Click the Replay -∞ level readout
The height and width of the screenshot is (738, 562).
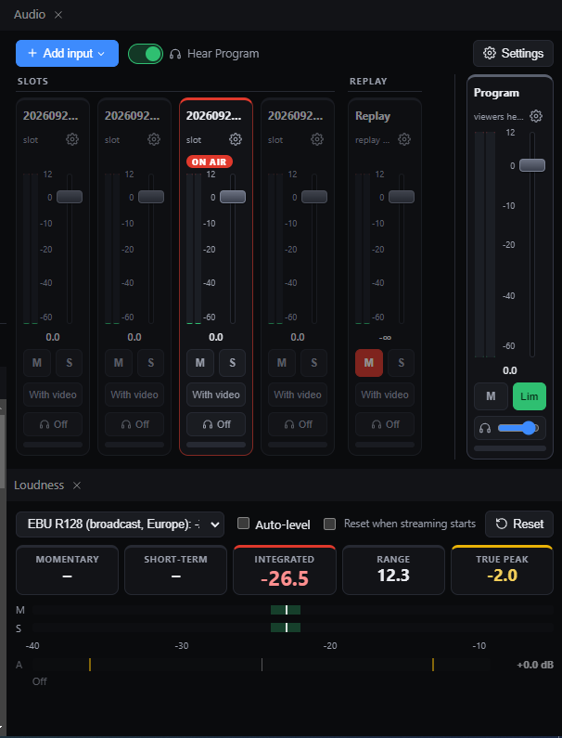point(385,338)
